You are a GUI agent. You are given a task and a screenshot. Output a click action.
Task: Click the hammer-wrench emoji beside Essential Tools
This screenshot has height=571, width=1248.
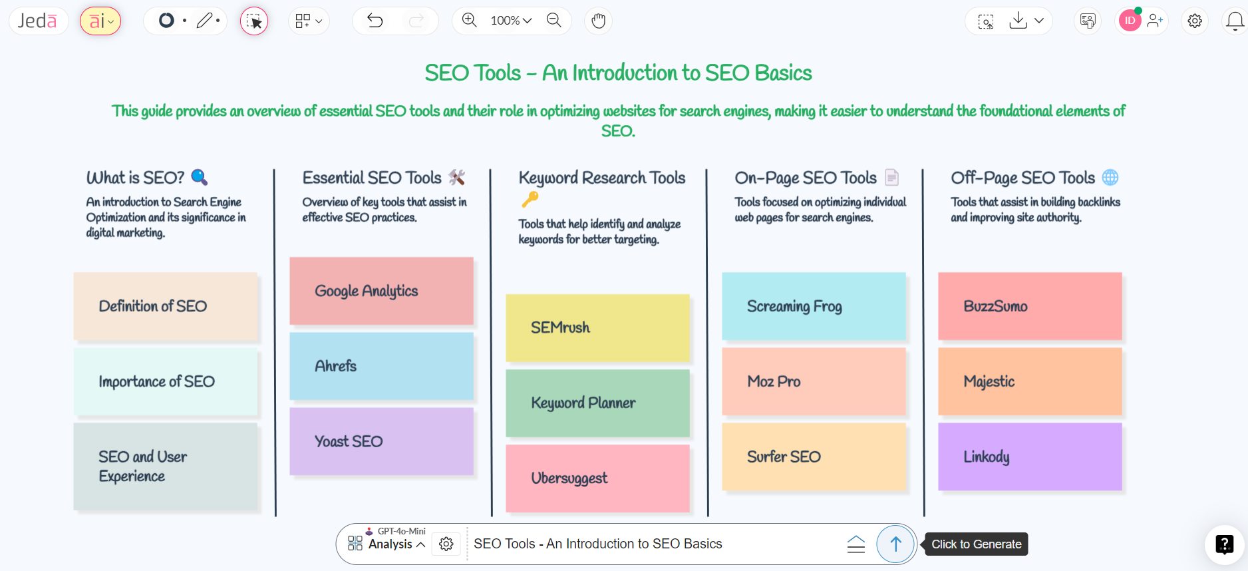pyautogui.click(x=457, y=177)
